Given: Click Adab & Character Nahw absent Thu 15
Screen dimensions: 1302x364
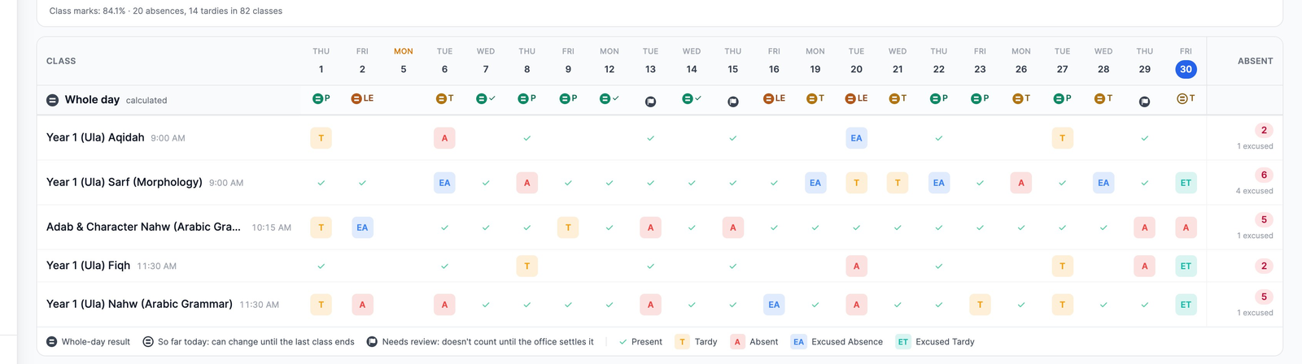Looking at the screenshot, I should (x=733, y=227).
